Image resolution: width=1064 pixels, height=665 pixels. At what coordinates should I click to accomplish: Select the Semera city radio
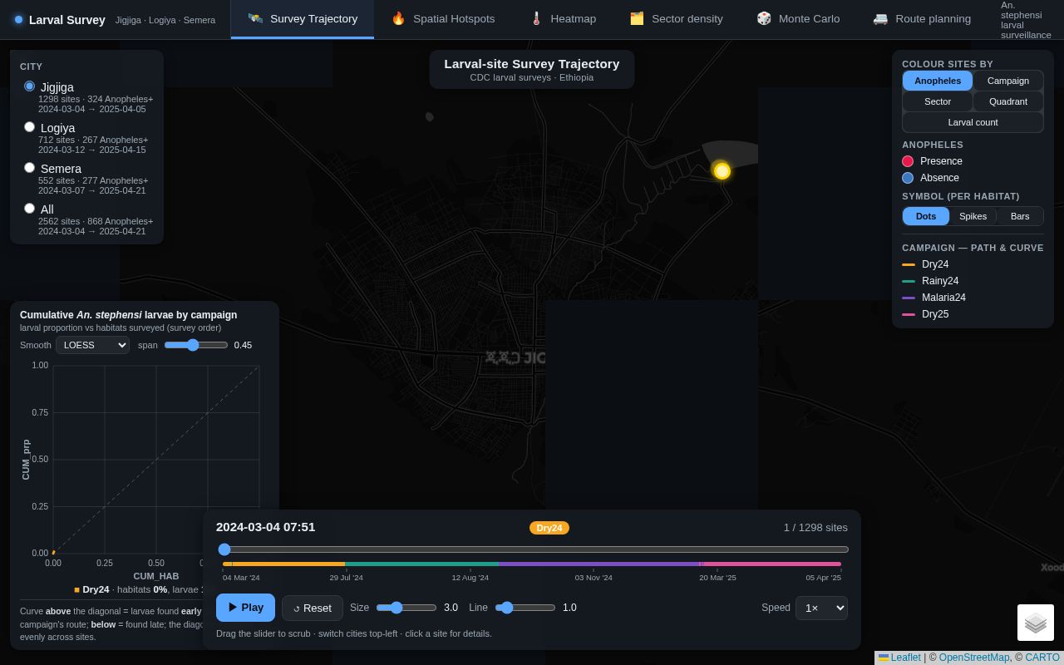tap(29, 167)
